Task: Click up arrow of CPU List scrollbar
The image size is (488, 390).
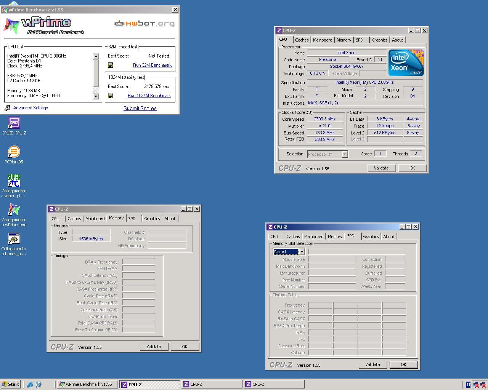Action: (96, 56)
